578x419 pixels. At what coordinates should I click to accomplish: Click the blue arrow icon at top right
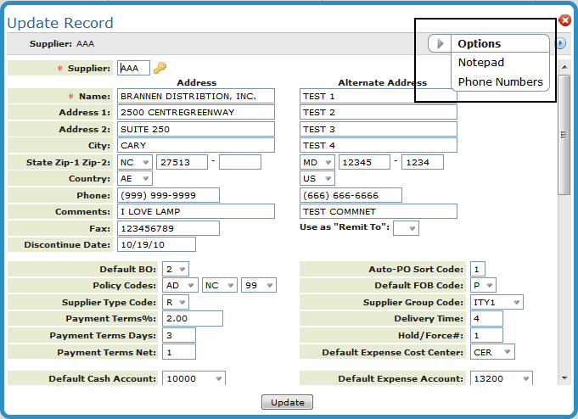click(x=561, y=43)
